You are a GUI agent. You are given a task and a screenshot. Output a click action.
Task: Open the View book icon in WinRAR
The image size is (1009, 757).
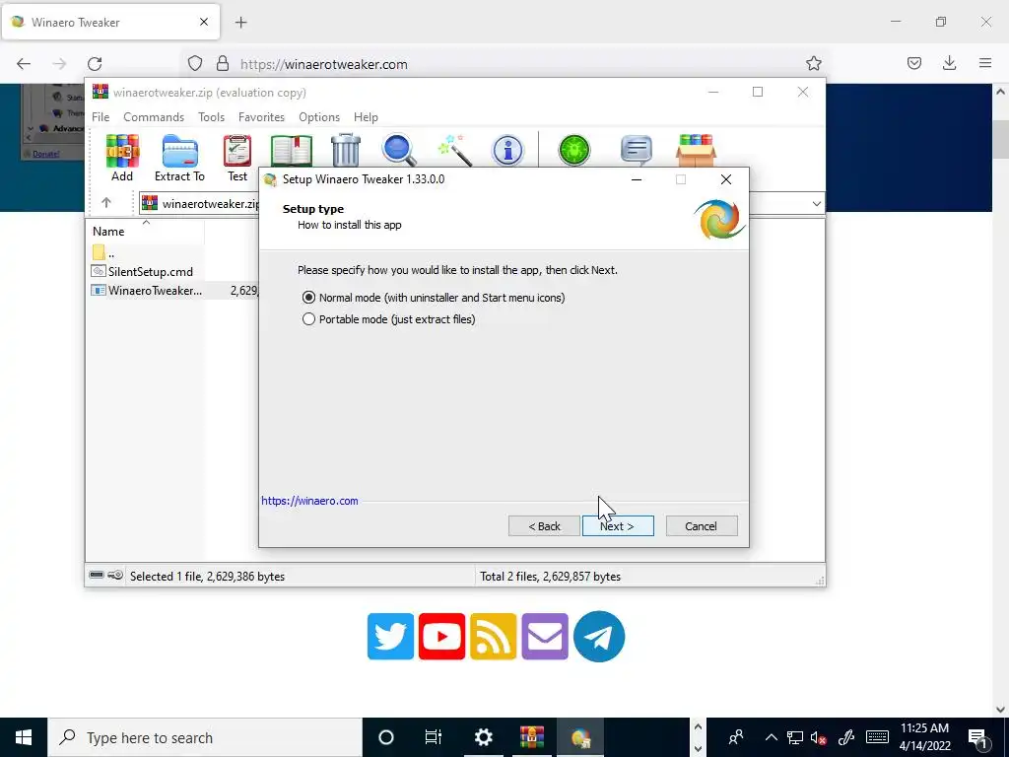point(292,151)
